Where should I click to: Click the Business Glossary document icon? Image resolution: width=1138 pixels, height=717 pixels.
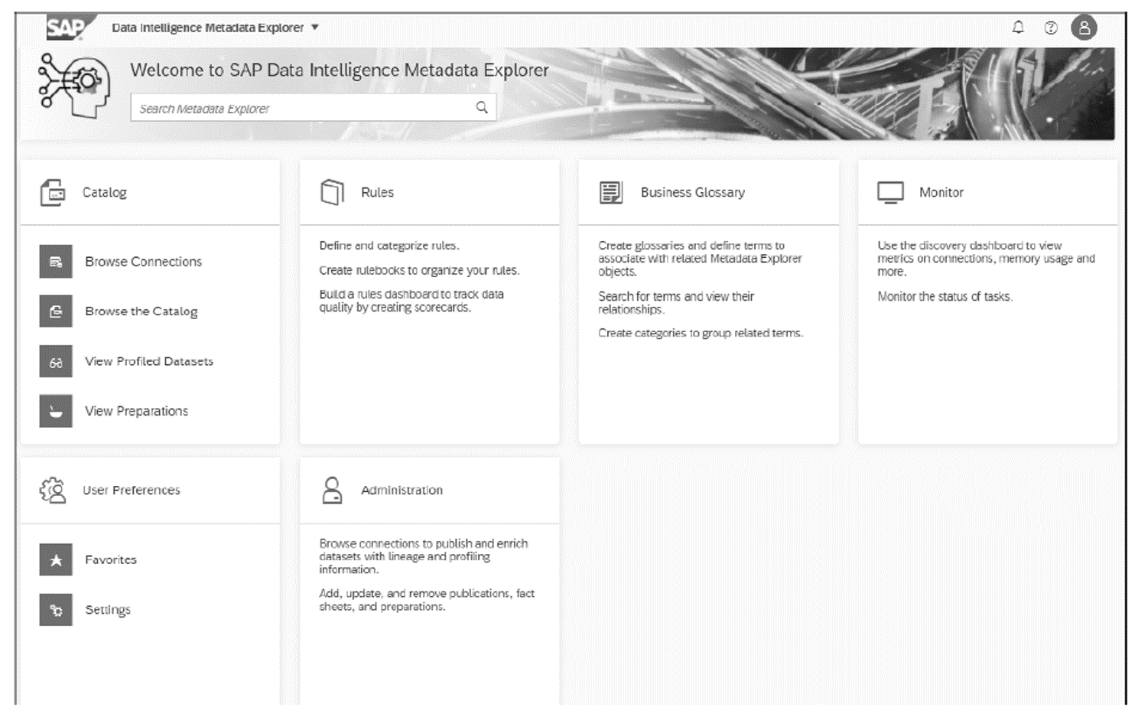tap(611, 192)
